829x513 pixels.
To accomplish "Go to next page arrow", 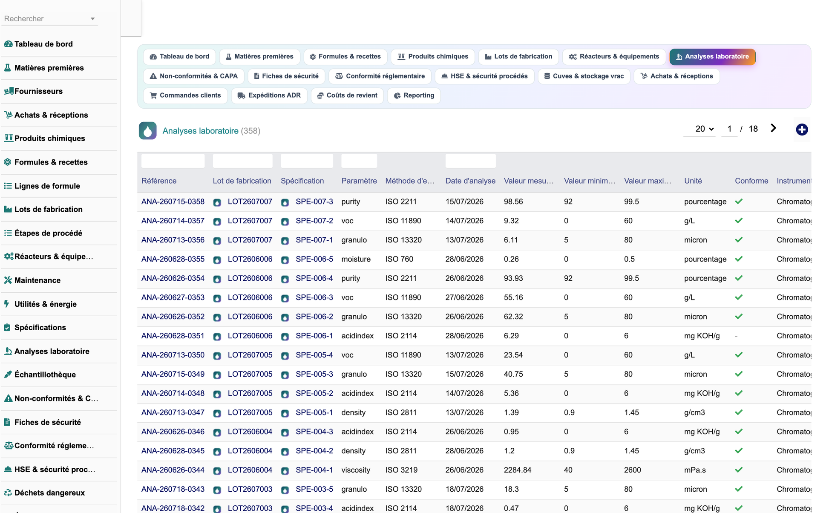I will (x=773, y=128).
